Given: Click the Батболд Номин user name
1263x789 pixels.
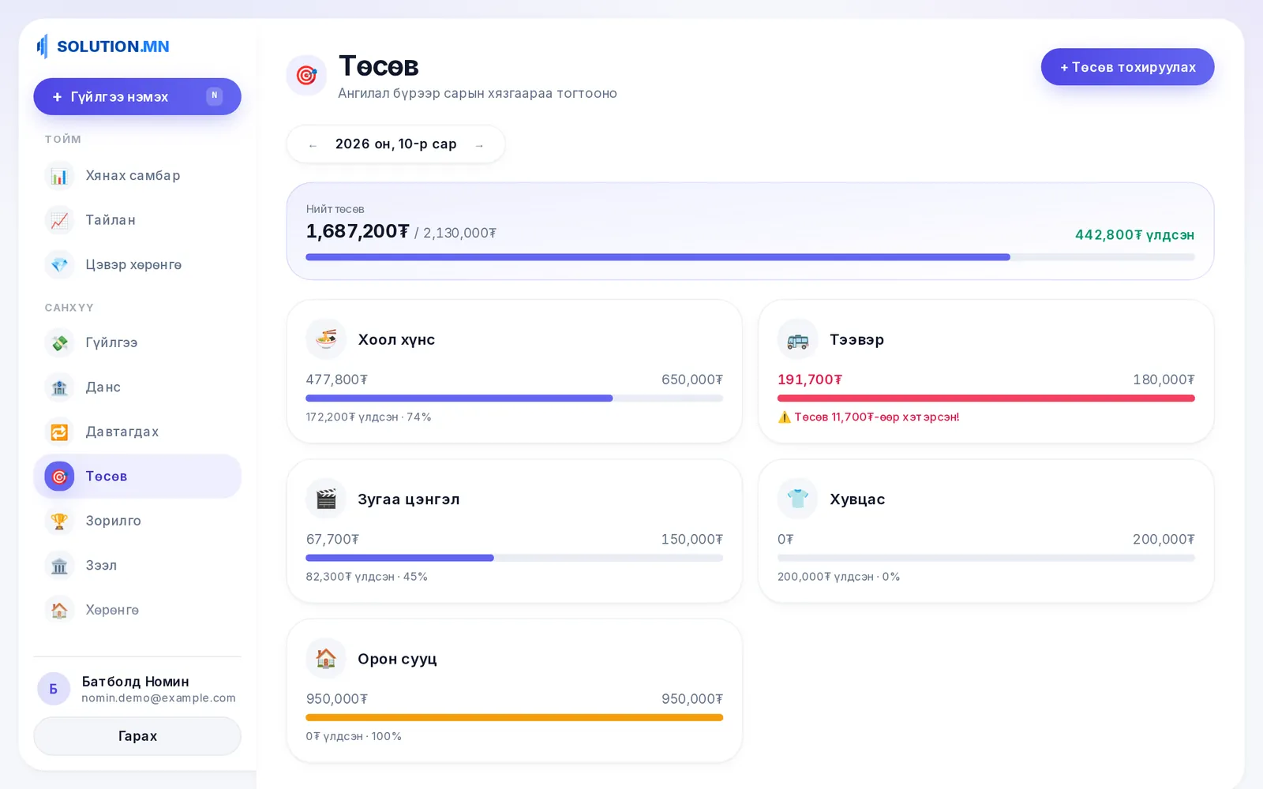Looking at the screenshot, I should [136, 681].
